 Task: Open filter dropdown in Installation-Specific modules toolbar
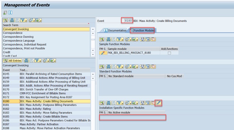pos(120,103)
